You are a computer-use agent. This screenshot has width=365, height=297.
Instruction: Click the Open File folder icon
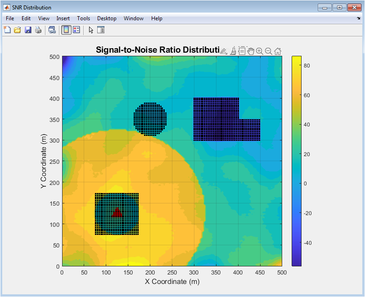18,30
